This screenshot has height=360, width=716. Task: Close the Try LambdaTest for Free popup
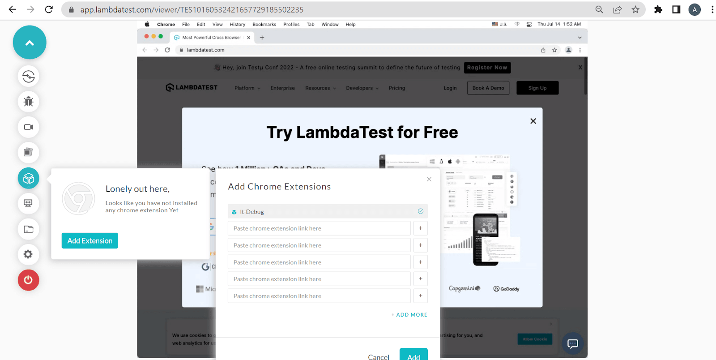pyautogui.click(x=533, y=121)
